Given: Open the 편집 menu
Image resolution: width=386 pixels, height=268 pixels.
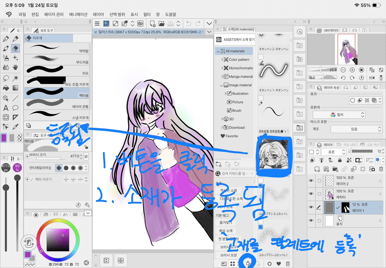Looking at the screenshot, I should pos(35,14).
